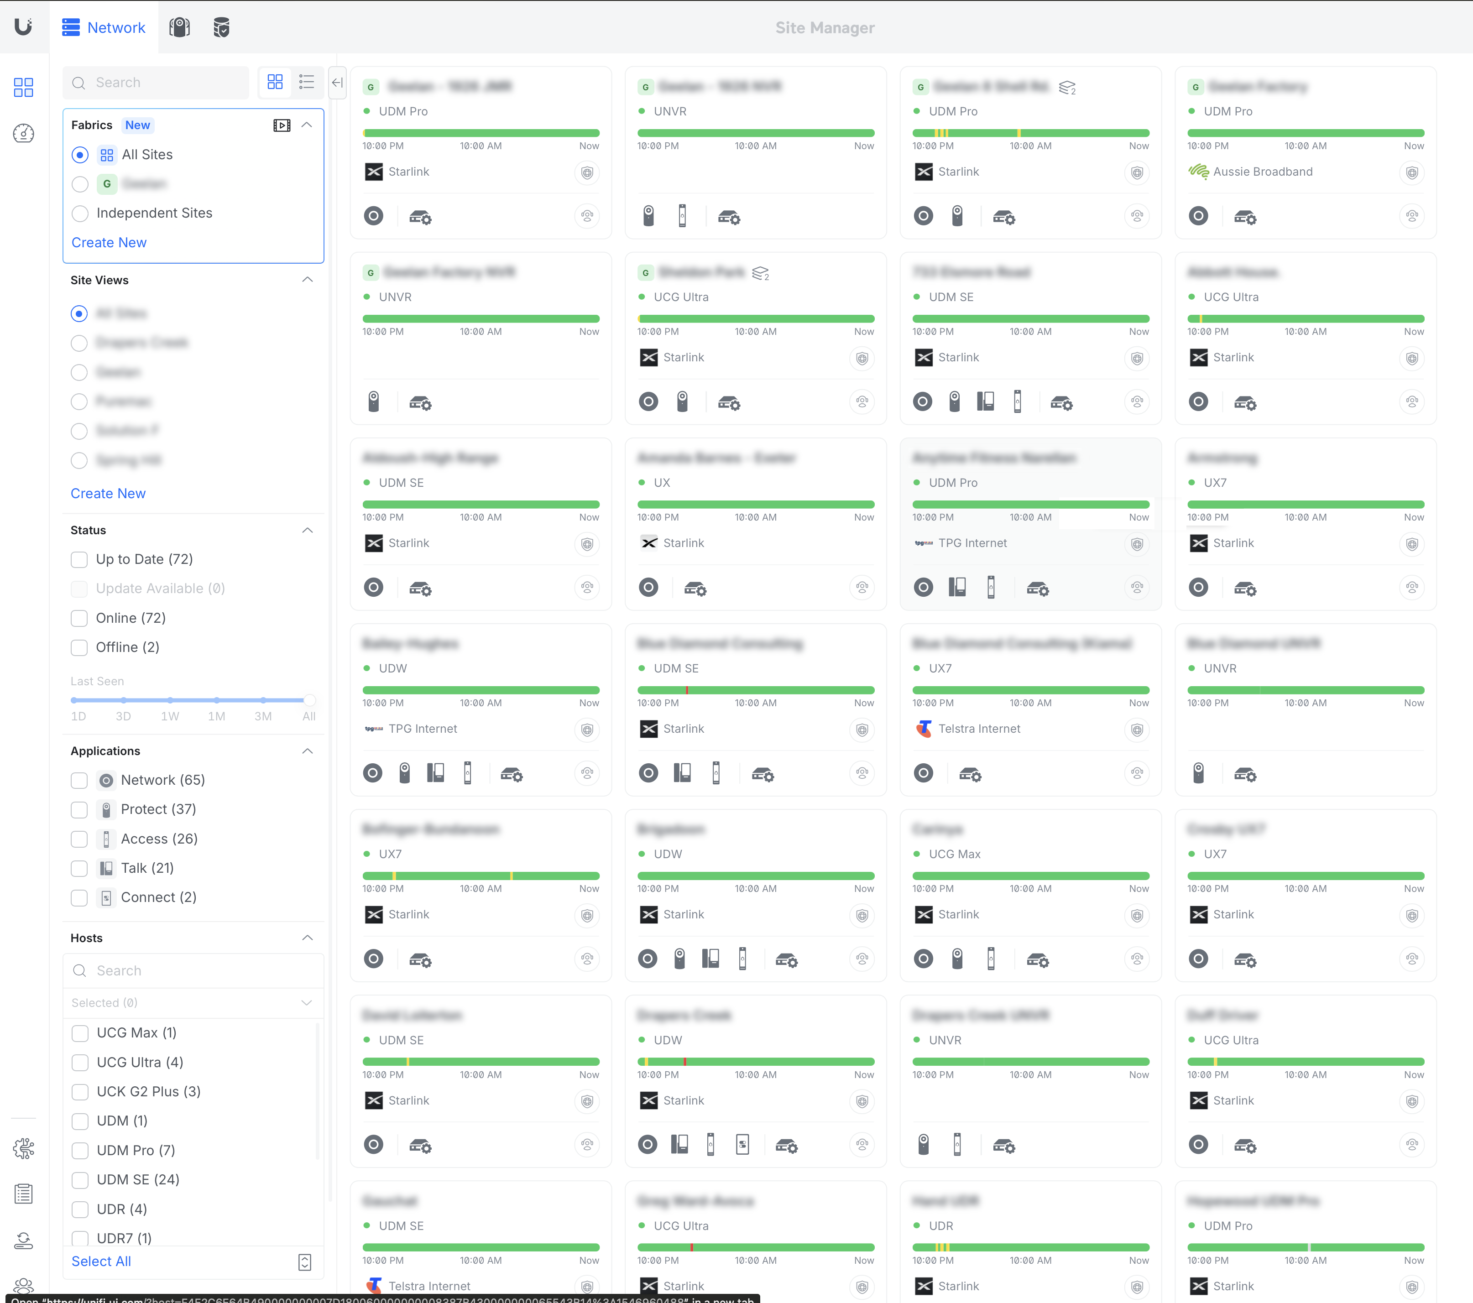The image size is (1473, 1303).
Task: Open the settings gear icon in left rail
Action: pos(24,1148)
